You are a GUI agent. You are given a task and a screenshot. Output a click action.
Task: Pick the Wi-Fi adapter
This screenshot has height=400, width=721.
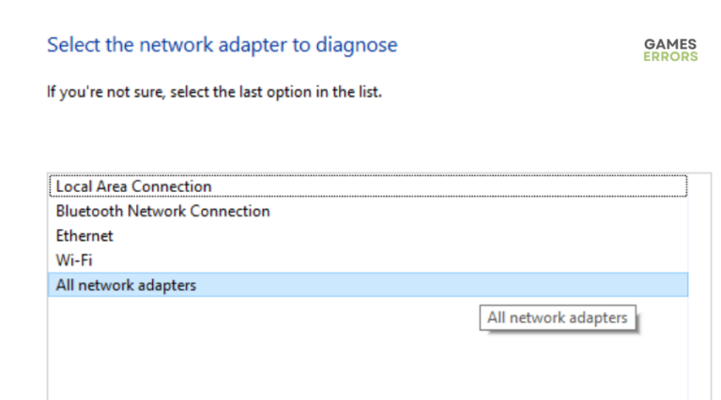[x=74, y=260]
